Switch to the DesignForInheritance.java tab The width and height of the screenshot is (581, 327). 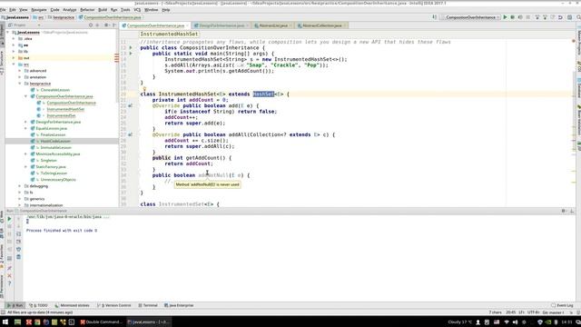point(222,25)
